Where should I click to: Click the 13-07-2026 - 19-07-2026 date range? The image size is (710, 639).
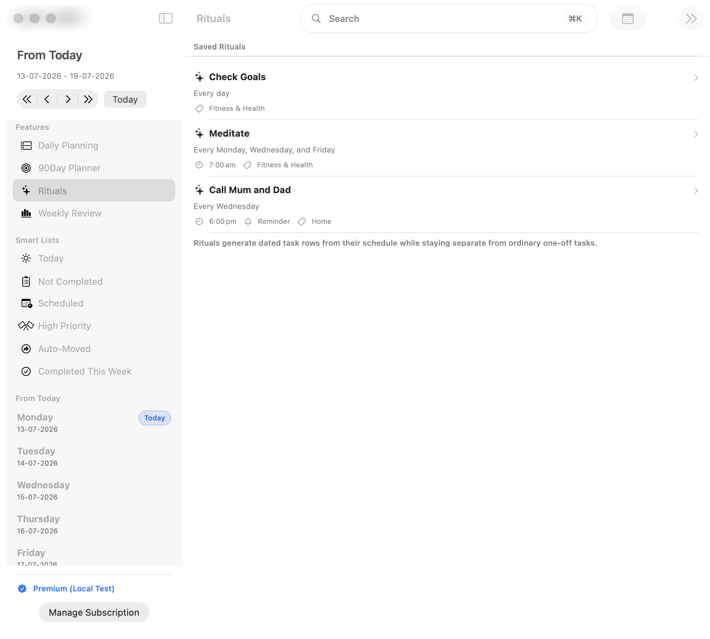66,76
